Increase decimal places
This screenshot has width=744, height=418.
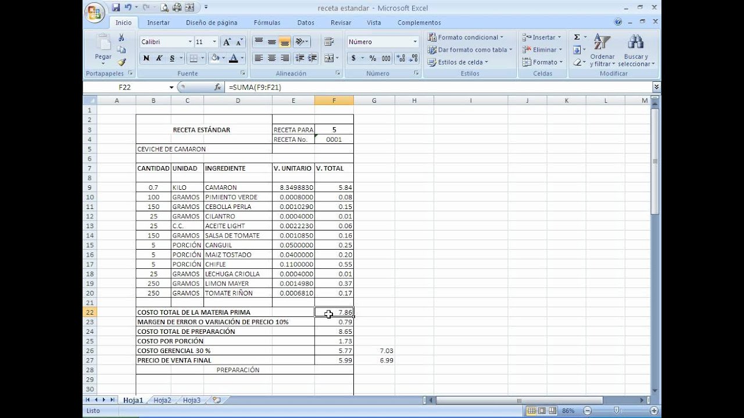tap(400, 58)
